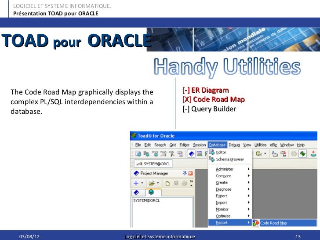Click the Project Manager panel title icon

click(136, 173)
